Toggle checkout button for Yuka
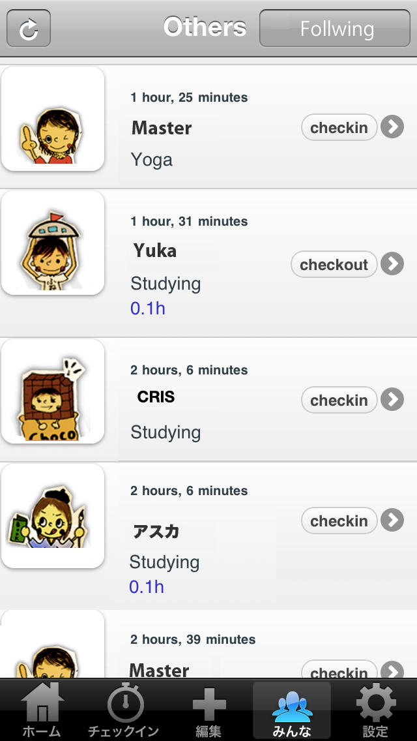The height and width of the screenshot is (741, 417). tap(334, 264)
